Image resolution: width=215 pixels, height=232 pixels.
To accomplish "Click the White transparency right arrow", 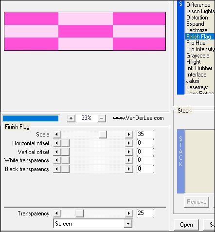I will point(129,160).
